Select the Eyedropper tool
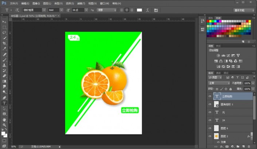 pos(4,49)
